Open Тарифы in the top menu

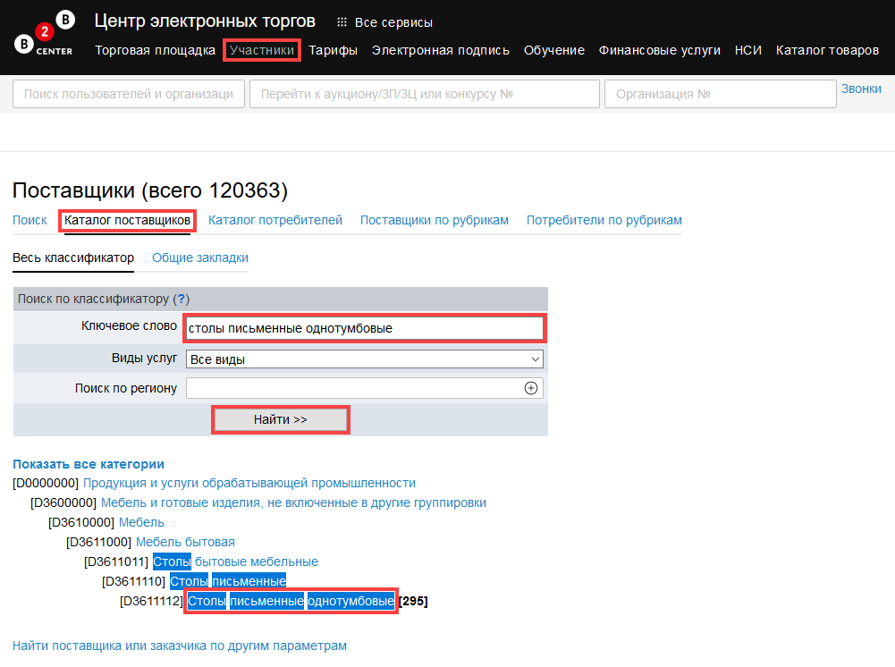point(333,50)
